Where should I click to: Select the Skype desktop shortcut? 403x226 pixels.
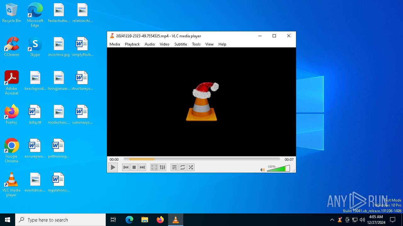point(35,47)
